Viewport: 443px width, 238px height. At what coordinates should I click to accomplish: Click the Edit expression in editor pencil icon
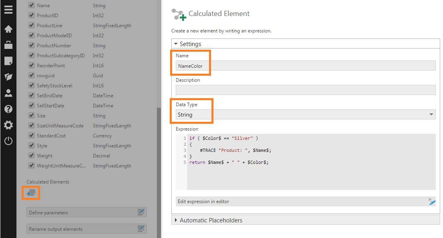[431, 202]
